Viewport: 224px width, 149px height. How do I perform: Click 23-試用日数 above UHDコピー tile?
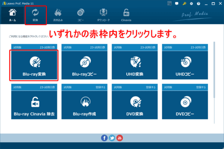(198, 48)
